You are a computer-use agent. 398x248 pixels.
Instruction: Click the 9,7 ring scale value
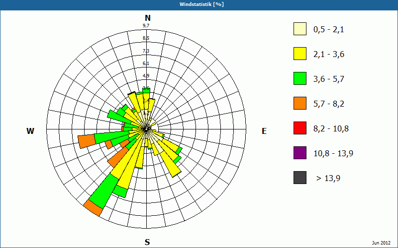coord(146,26)
